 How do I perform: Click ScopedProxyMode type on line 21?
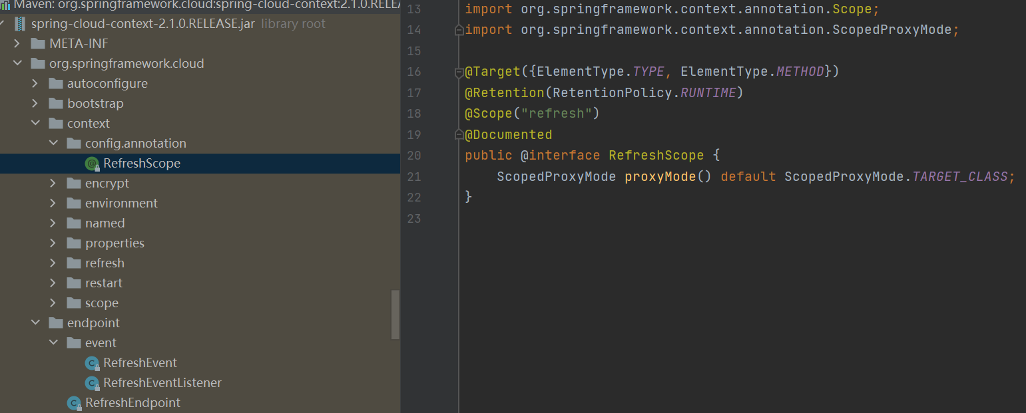coord(556,177)
